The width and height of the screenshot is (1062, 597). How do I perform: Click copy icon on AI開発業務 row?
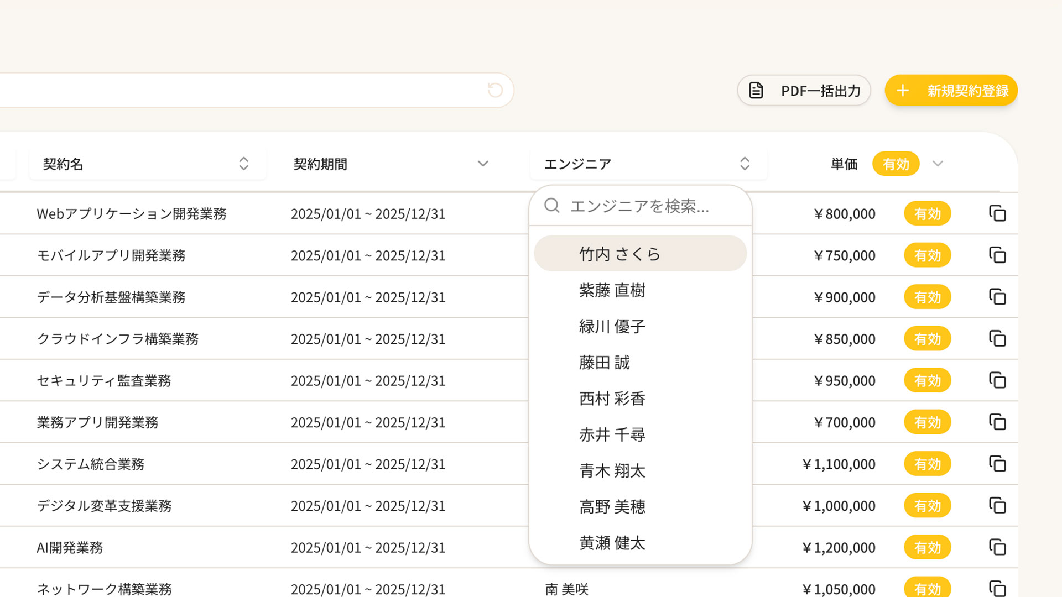click(x=997, y=547)
